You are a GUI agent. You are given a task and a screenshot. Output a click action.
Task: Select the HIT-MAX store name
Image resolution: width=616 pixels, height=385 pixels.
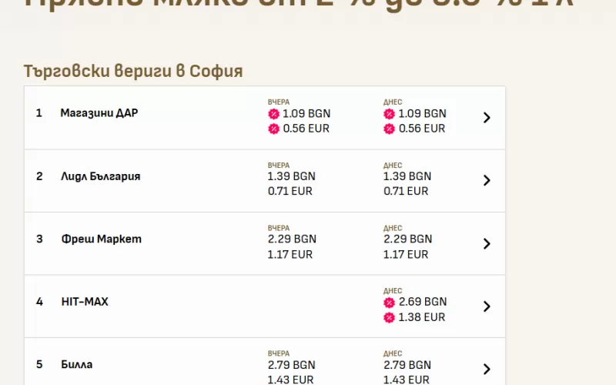pos(85,302)
